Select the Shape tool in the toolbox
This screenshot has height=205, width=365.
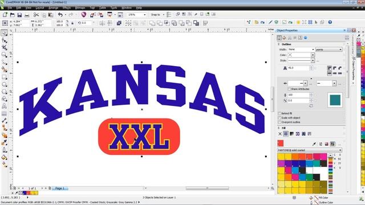[x=4, y=40]
